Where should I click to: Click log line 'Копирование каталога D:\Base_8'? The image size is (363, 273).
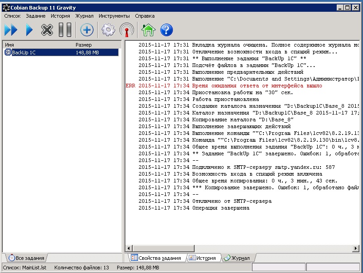(x=216, y=120)
